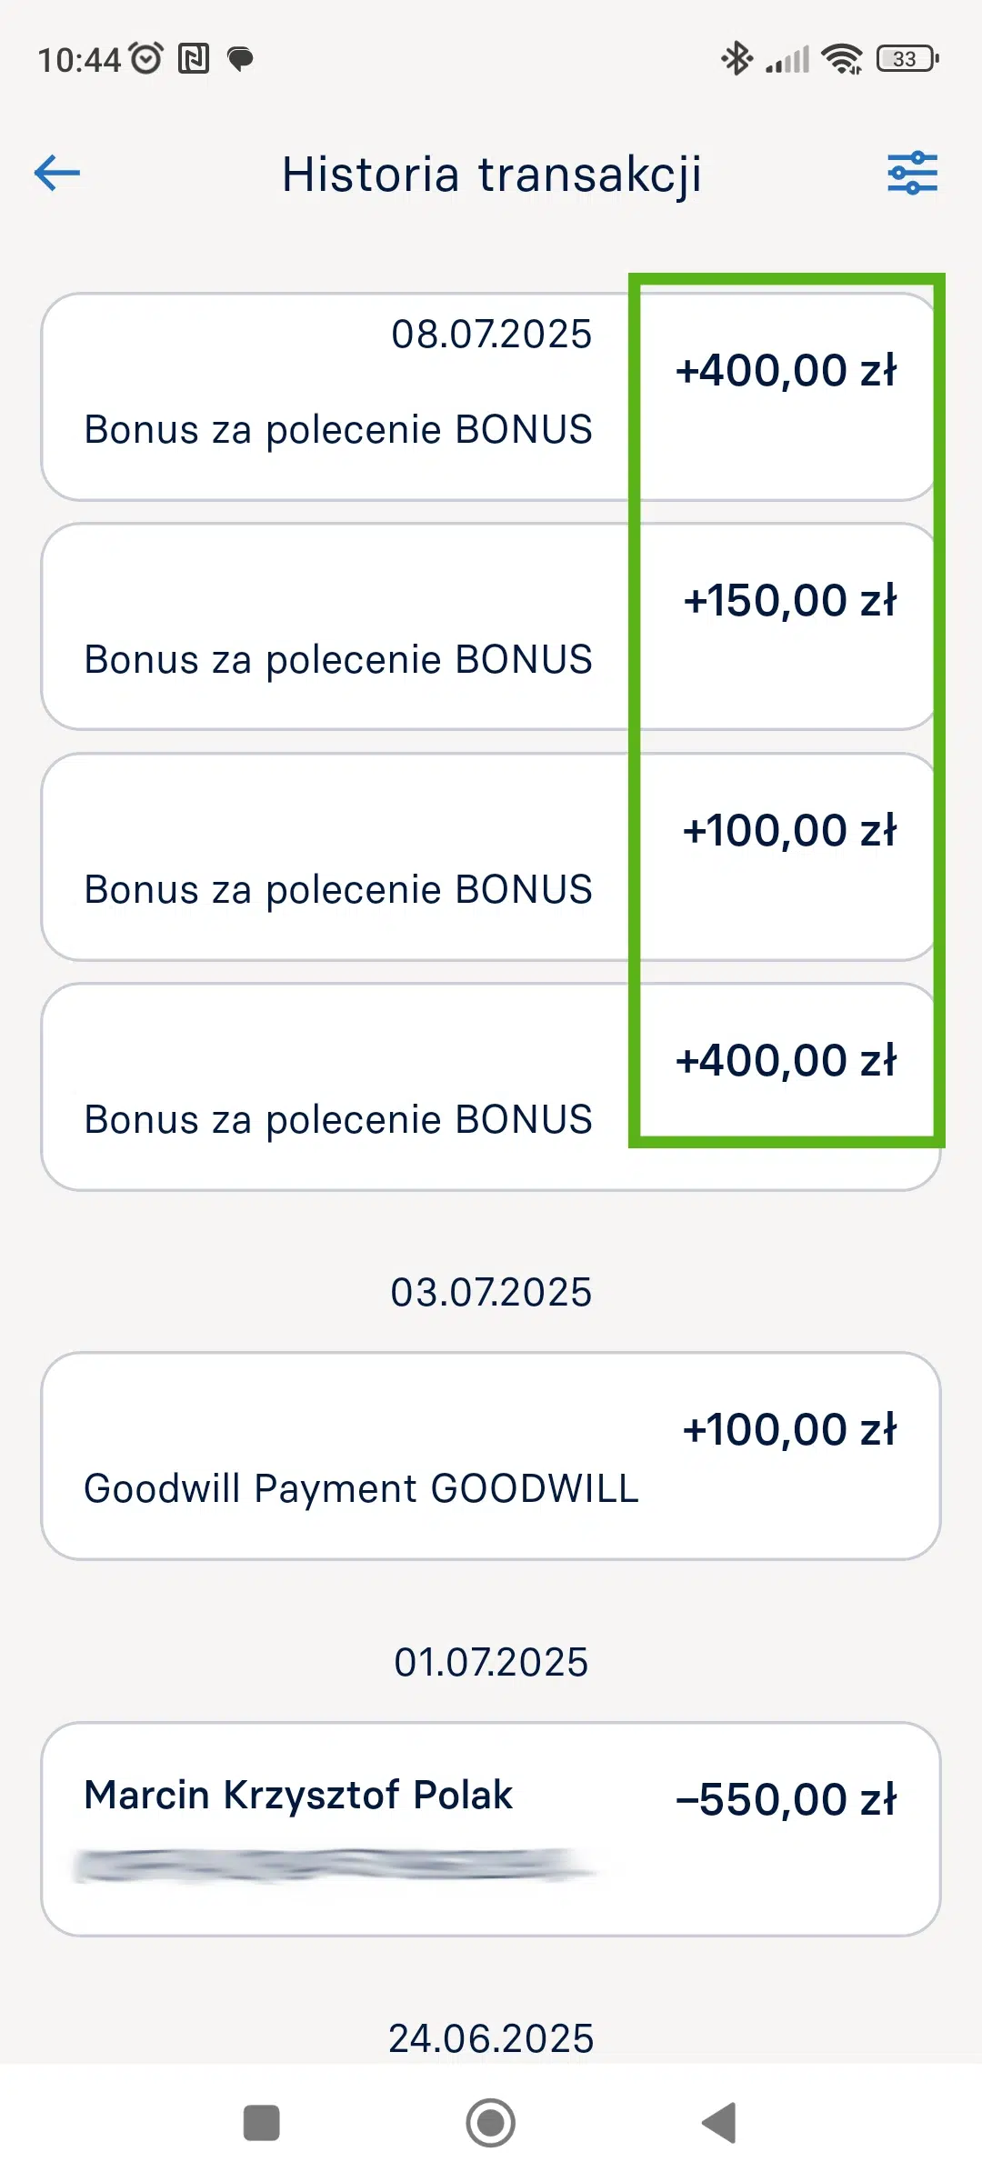Open the transaction filter settings icon

(x=912, y=173)
